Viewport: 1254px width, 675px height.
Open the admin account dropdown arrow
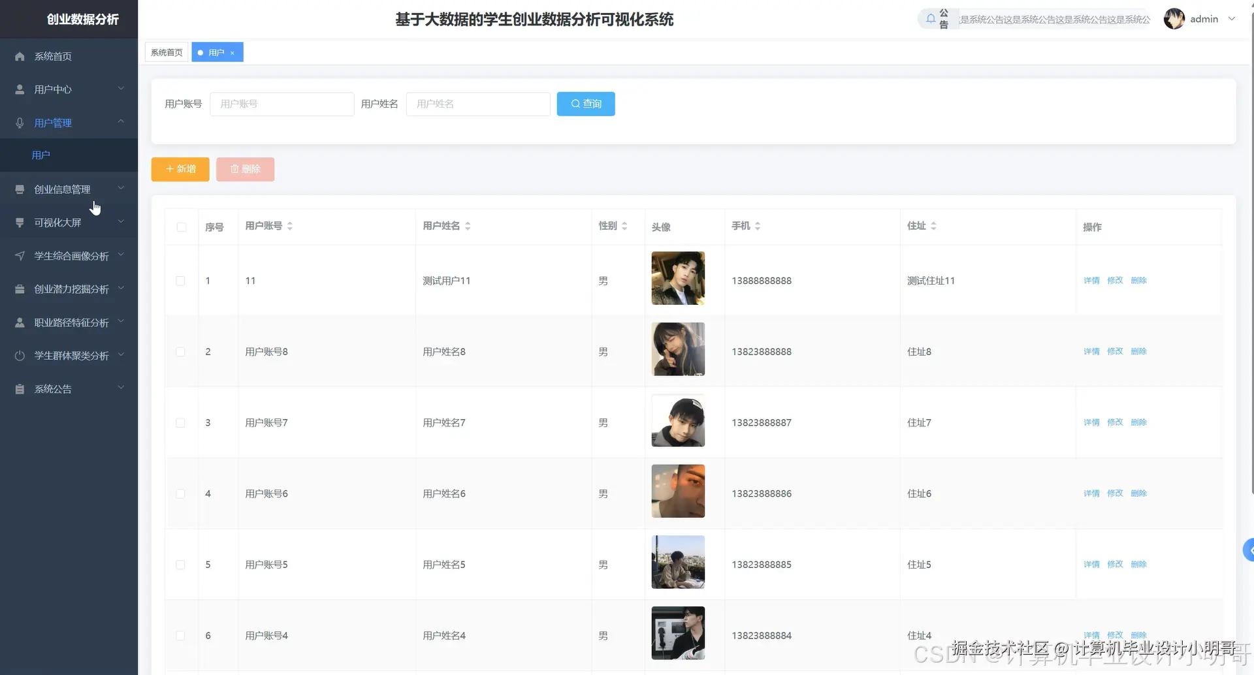coord(1232,19)
